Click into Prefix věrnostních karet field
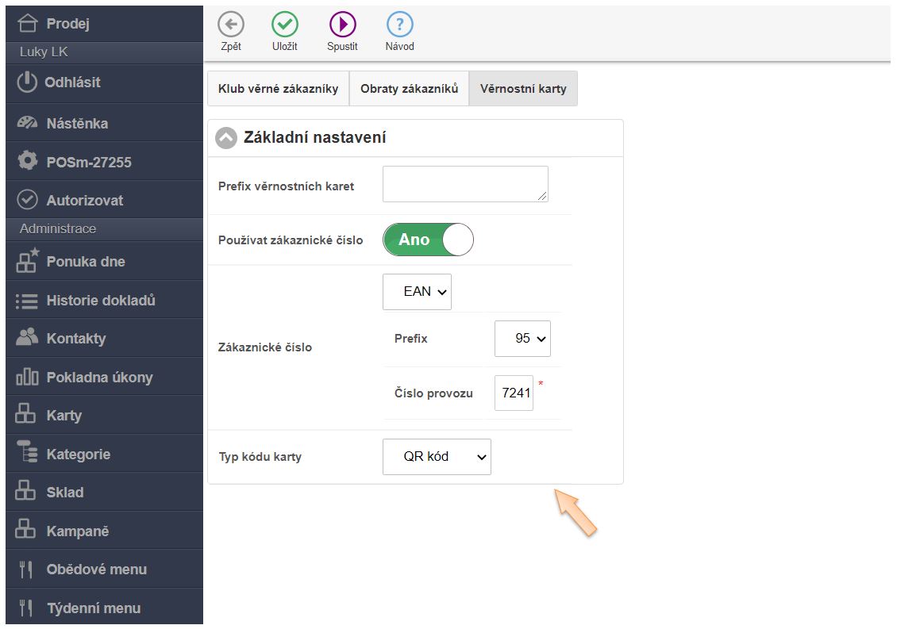This screenshot has width=897, height=629. coord(465,184)
